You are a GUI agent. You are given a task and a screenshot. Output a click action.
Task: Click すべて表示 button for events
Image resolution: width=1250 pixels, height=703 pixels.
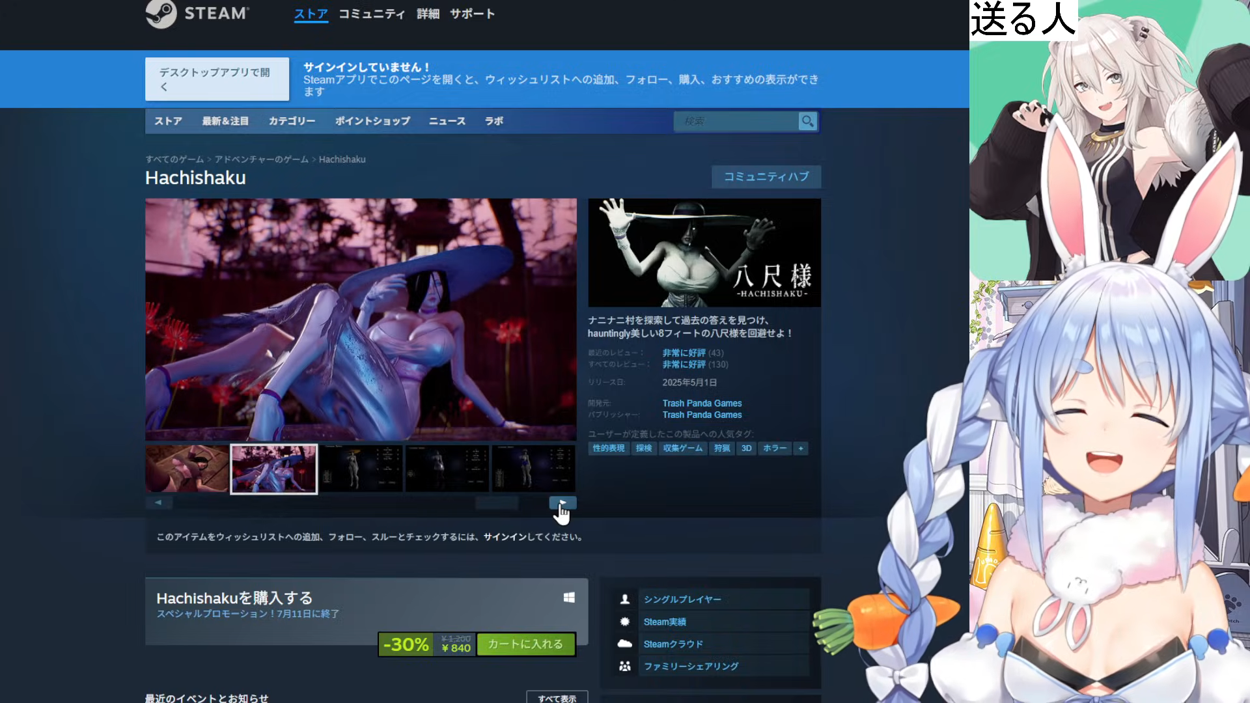(557, 697)
